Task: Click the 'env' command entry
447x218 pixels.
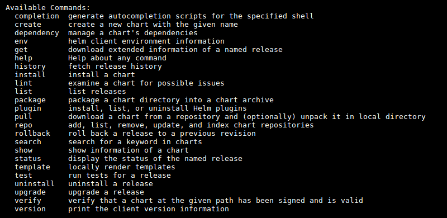Action: [x=21, y=41]
